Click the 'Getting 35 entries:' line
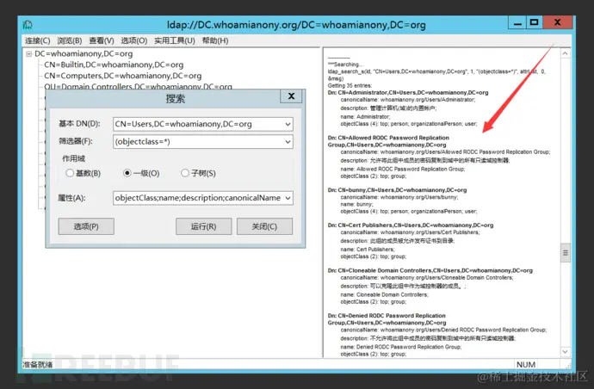The width and height of the screenshot is (594, 389). point(350,85)
